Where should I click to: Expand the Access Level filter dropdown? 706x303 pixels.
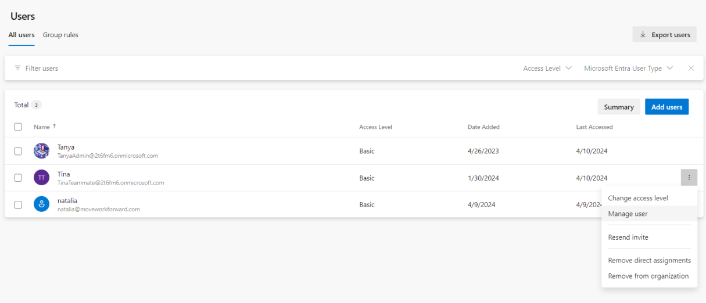click(x=547, y=68)
